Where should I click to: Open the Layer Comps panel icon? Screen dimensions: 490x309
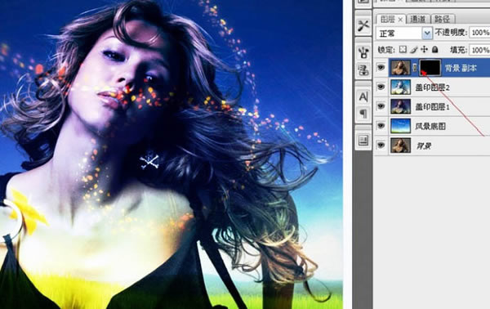coord(363,141)
